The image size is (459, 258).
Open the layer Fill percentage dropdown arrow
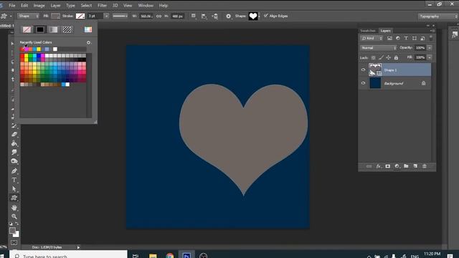point(430,57)
